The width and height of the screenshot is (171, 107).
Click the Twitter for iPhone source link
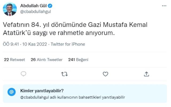68,44
